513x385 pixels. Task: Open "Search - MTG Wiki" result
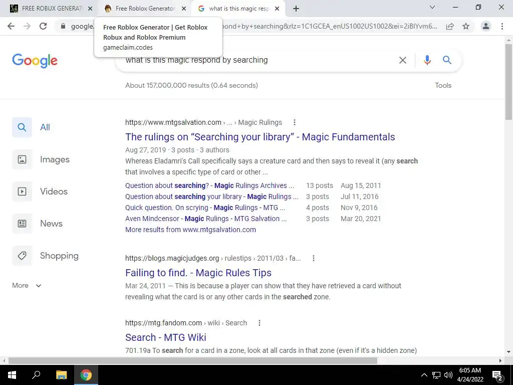(165, 337)
